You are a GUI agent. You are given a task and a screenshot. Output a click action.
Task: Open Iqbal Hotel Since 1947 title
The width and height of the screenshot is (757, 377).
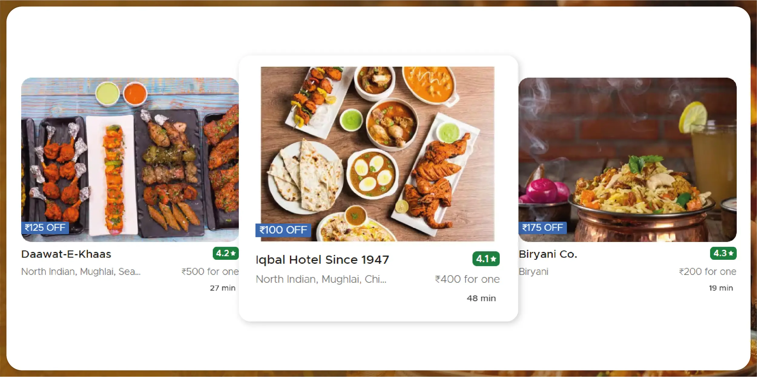click(322, 260)
